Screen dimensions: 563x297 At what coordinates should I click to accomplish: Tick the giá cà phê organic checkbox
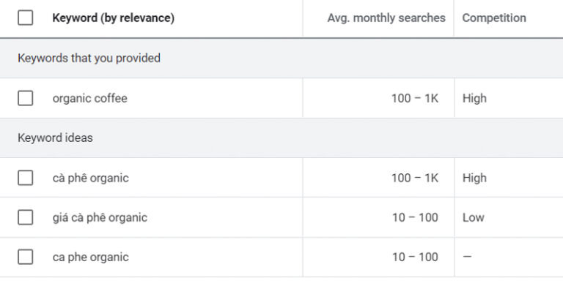point(26,217)
